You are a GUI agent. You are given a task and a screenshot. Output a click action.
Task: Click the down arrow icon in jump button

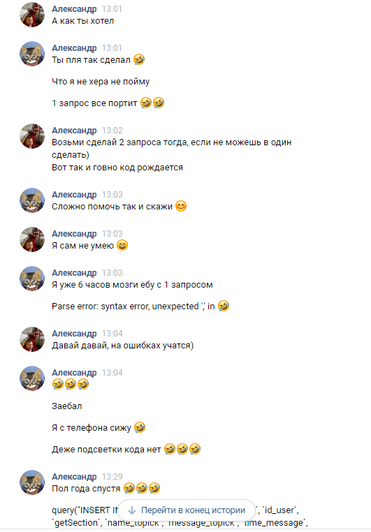(132, 510)
